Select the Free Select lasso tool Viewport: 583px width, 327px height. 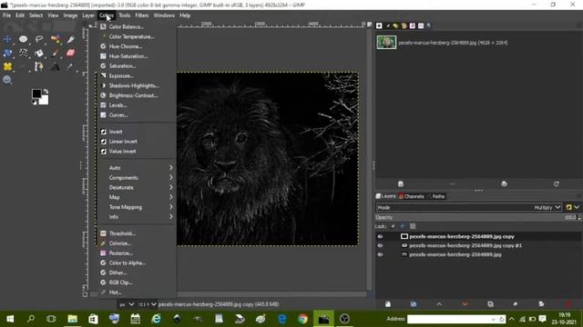pos(39,39)
